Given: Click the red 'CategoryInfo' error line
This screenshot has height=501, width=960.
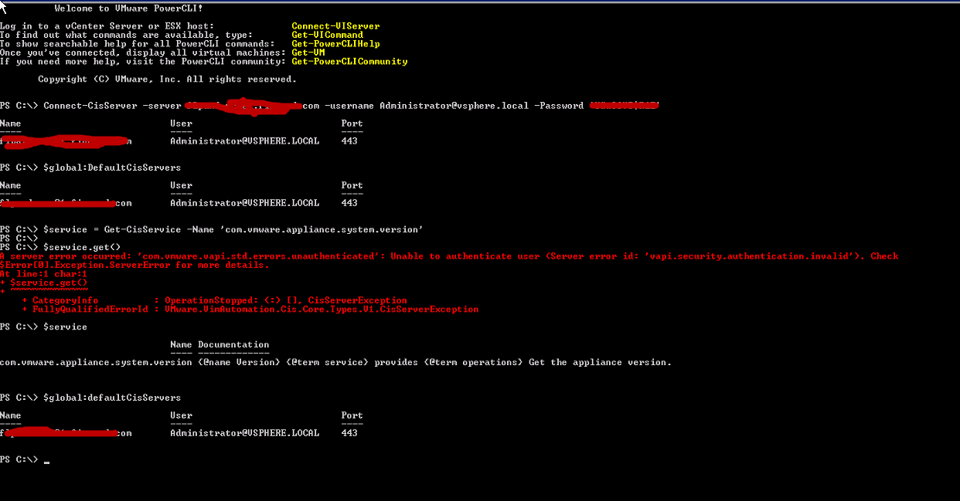Looking at the screenshot, I should tap(214, 300).
